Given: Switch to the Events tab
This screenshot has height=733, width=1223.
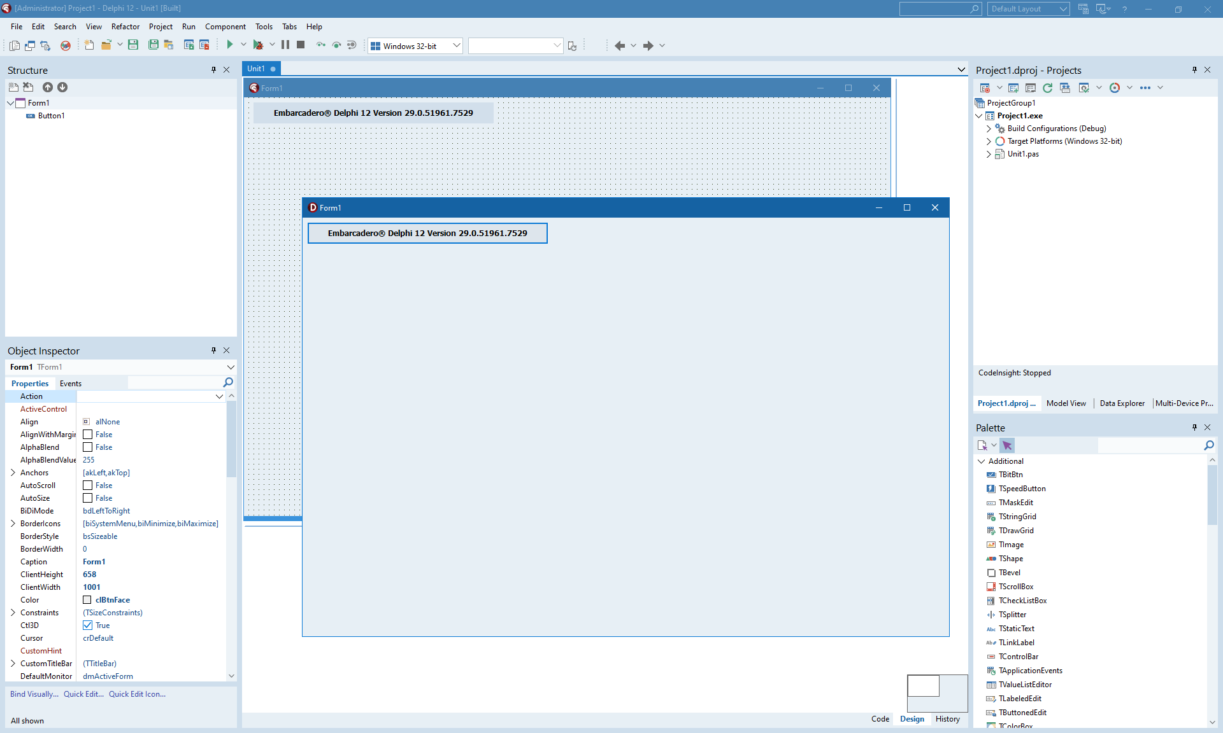Looking at the screenshot, I should (71, 384).
